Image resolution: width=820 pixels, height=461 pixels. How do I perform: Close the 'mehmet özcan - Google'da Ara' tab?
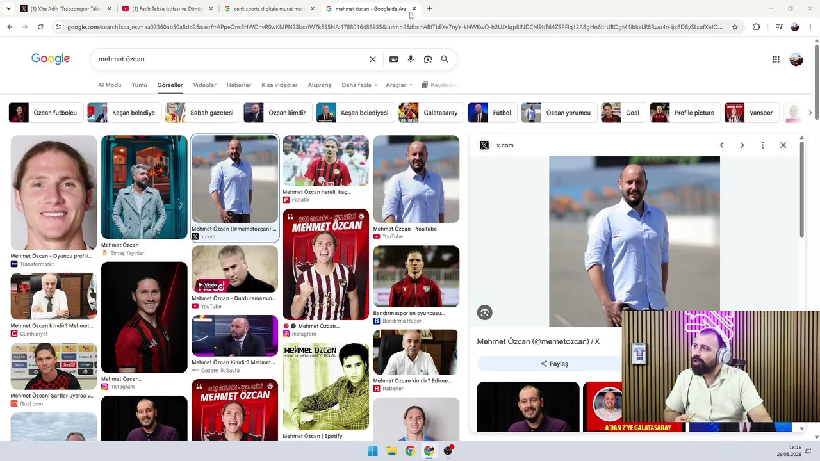(x=414, y=9)
